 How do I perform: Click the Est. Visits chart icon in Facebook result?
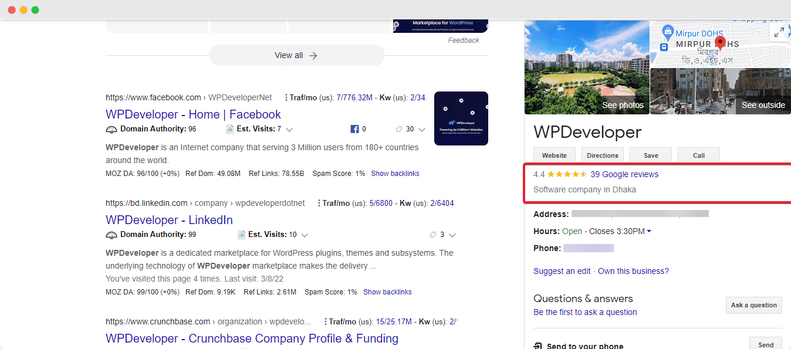(x=230, y=129)
